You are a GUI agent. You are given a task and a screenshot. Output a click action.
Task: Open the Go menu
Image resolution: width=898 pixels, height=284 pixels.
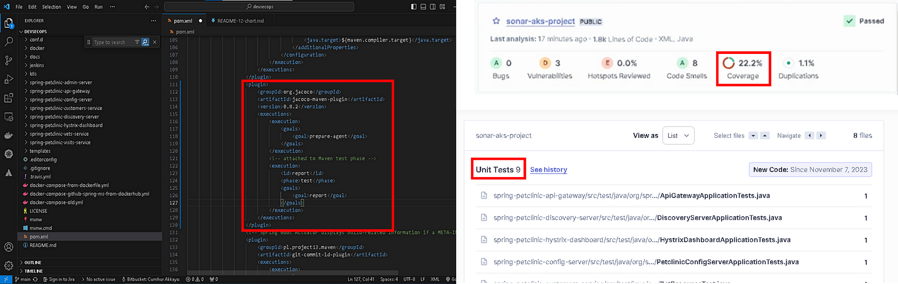tap(86, 7)
